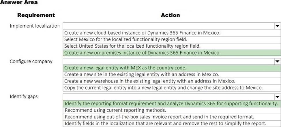Select 'Recommend using current reporting methods' option

click(x=115, y=110)
